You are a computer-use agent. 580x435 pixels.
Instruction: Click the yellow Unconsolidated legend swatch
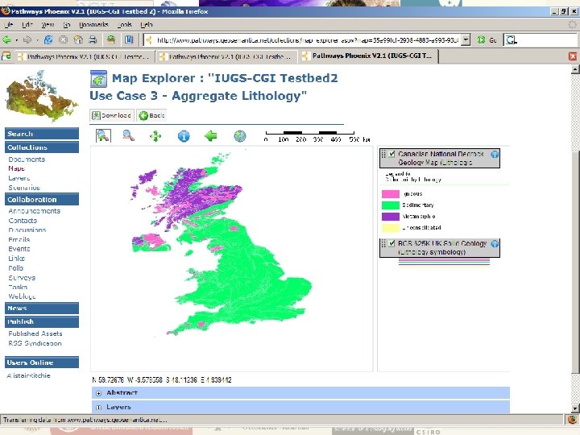click(x=390, y=227)
